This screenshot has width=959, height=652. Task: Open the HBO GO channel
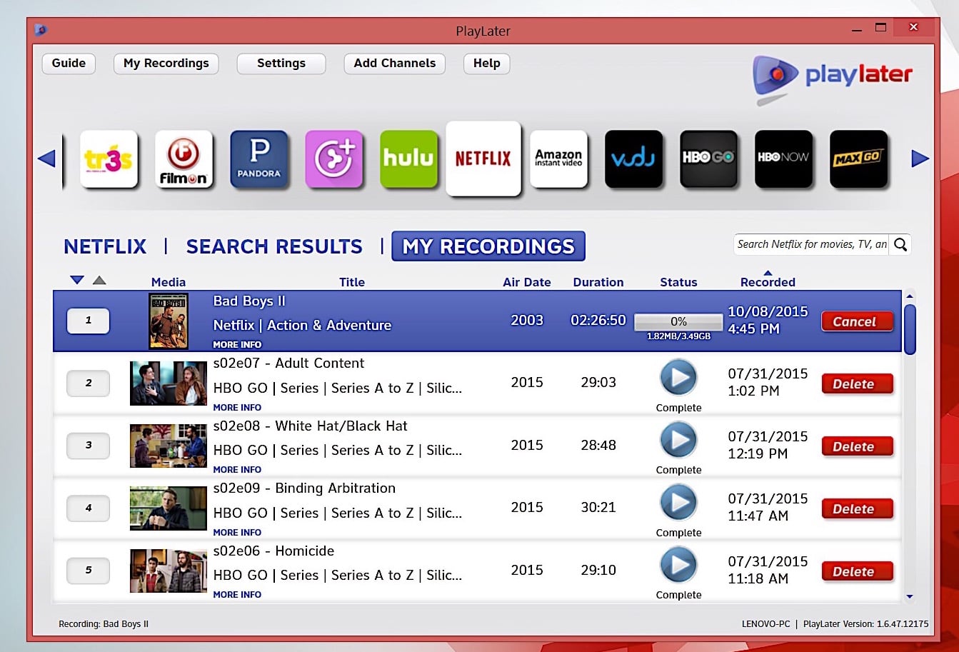708,159
